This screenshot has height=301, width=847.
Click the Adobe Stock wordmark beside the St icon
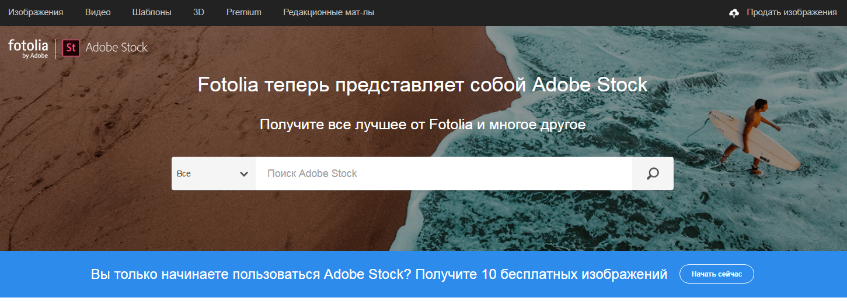coord(117,48)
